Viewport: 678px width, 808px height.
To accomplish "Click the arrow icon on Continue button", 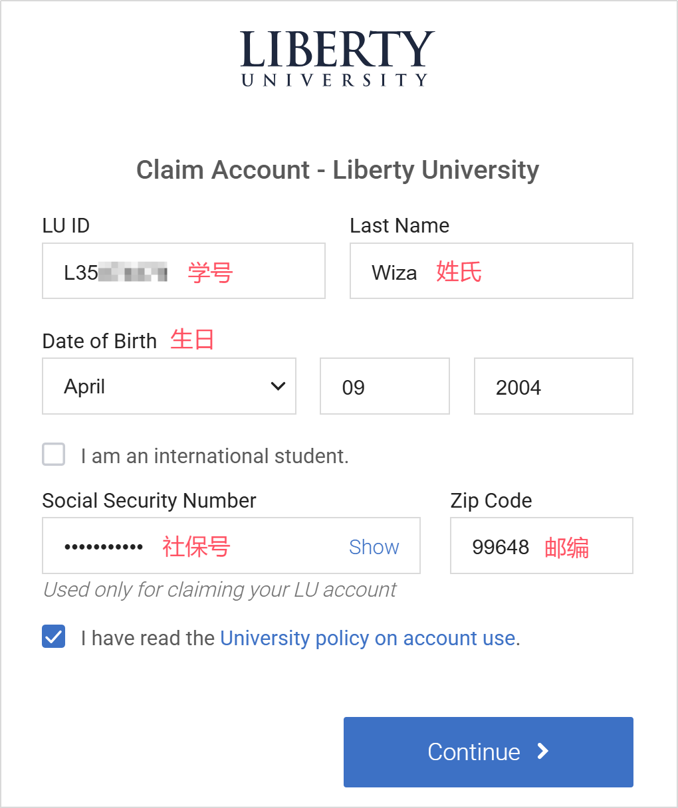I will [x=543, y=752].
